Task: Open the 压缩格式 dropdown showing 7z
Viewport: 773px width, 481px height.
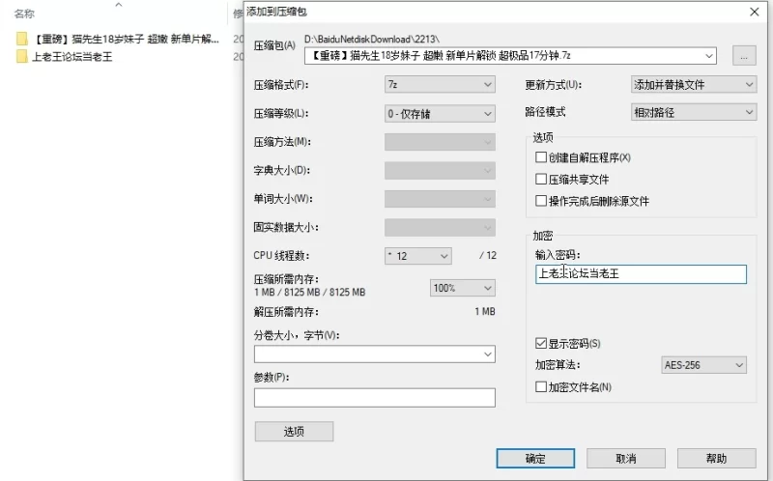Action: 440,85
